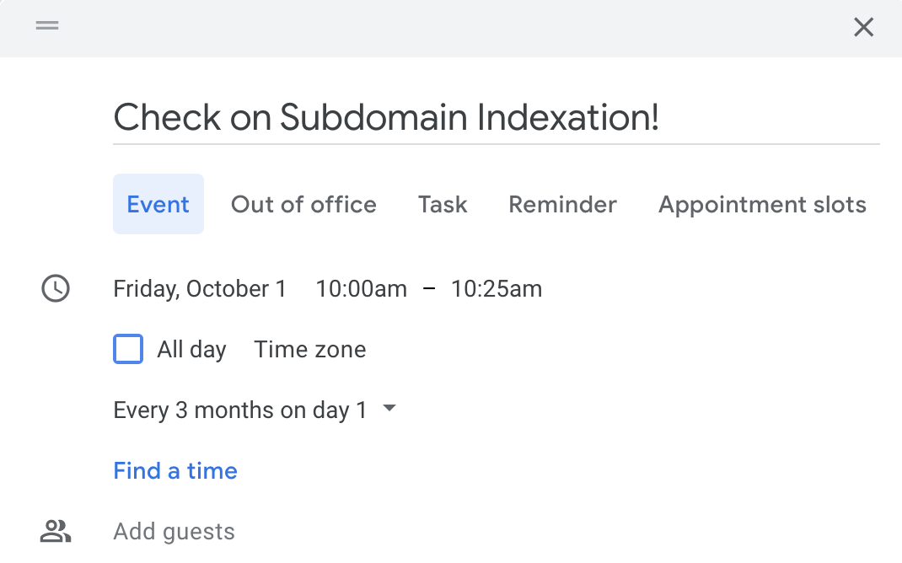Click the drag handle icon at top
Viewport: 902px width, 563px height.
point(47,26)
